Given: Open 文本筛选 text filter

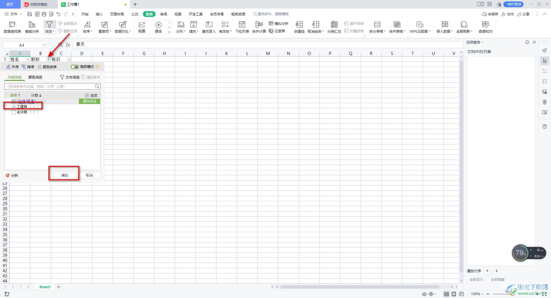Looking at the screenshot, I should tap(69, 77).
